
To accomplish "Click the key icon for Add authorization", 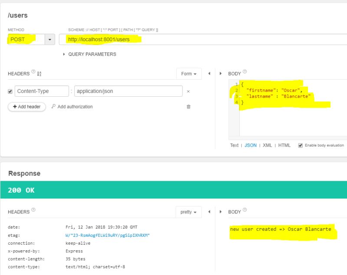I will 54,106.
